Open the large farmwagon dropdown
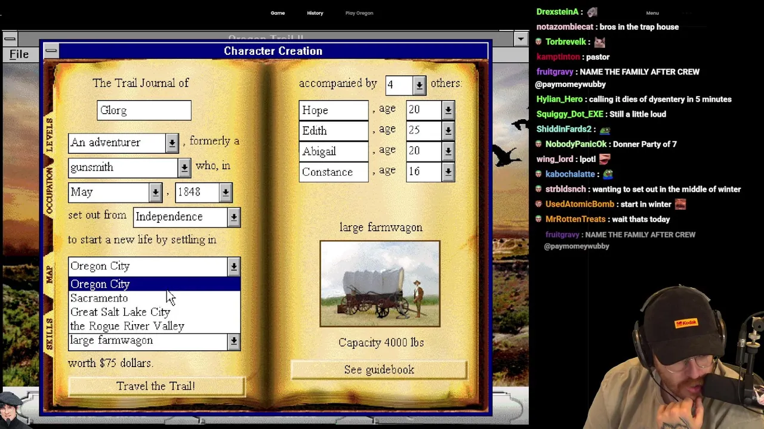The image size is (764, 429). click(x=233, y=341)
